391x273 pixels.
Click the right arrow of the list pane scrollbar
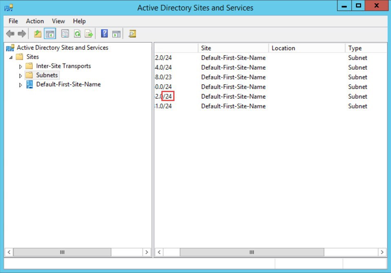click(x=382, y=252)
